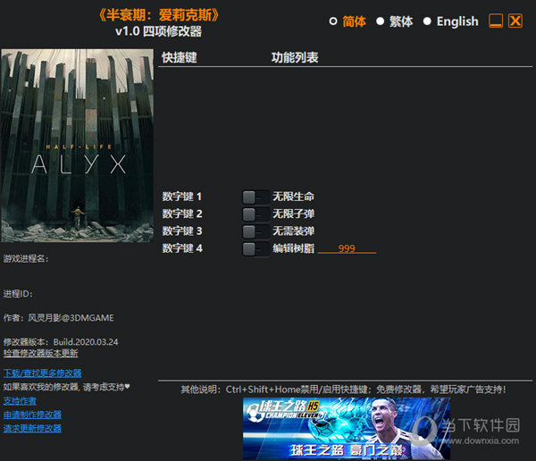Click the Build.2020.03.24 version text
The height and width of the screenshot is (461, 536).
[x=86, y=342]
